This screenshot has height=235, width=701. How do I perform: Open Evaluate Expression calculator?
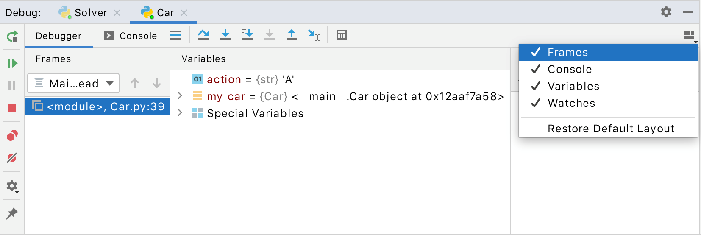pyautogui.click(x=342, y=35)
